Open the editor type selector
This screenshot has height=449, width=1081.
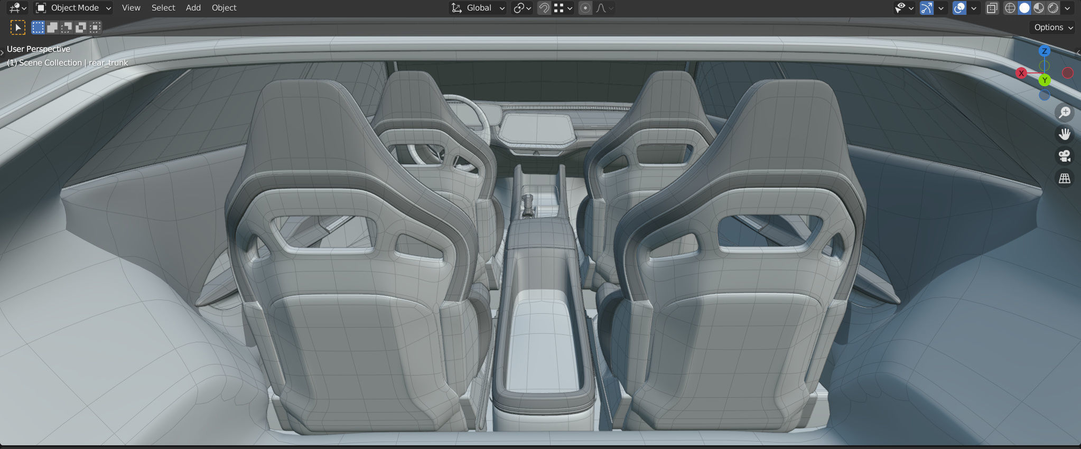point(17,8)
